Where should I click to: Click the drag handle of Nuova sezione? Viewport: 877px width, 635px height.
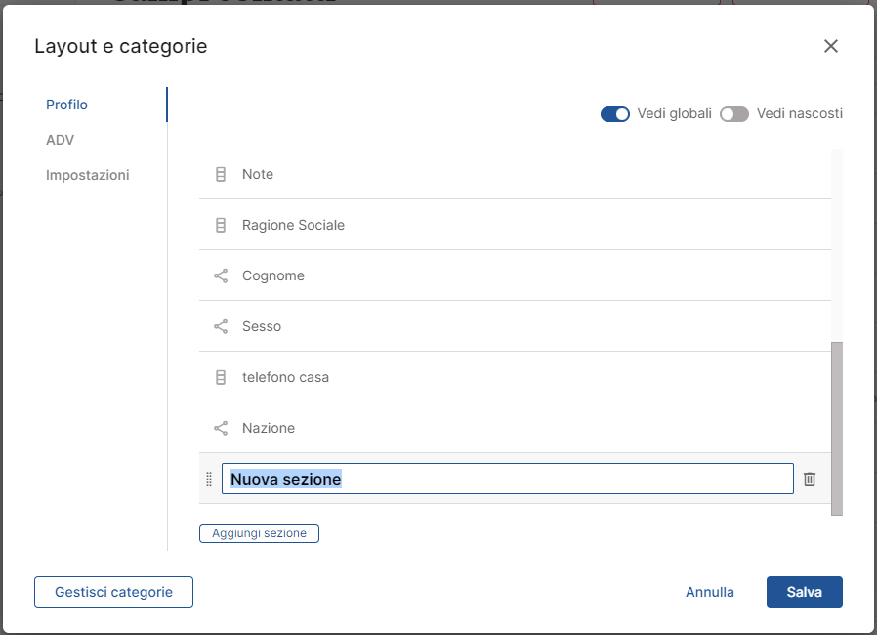pyautogui.click(x=209, y=479)
